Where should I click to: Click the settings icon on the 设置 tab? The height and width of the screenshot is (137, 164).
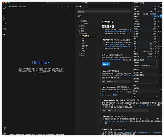pos(77,7)
